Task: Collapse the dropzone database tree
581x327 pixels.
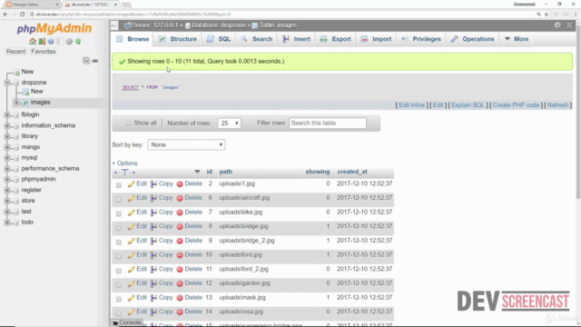Action: pos(7,83)
